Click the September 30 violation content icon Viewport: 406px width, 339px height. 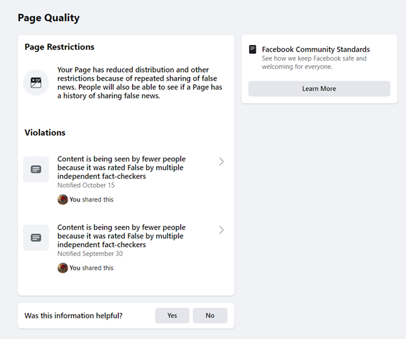coord(36,238)
